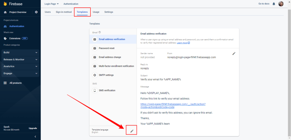Click the NEW badge beside Extensions
The height and width of the screenshot is (140, 291).
coord(25,38)
